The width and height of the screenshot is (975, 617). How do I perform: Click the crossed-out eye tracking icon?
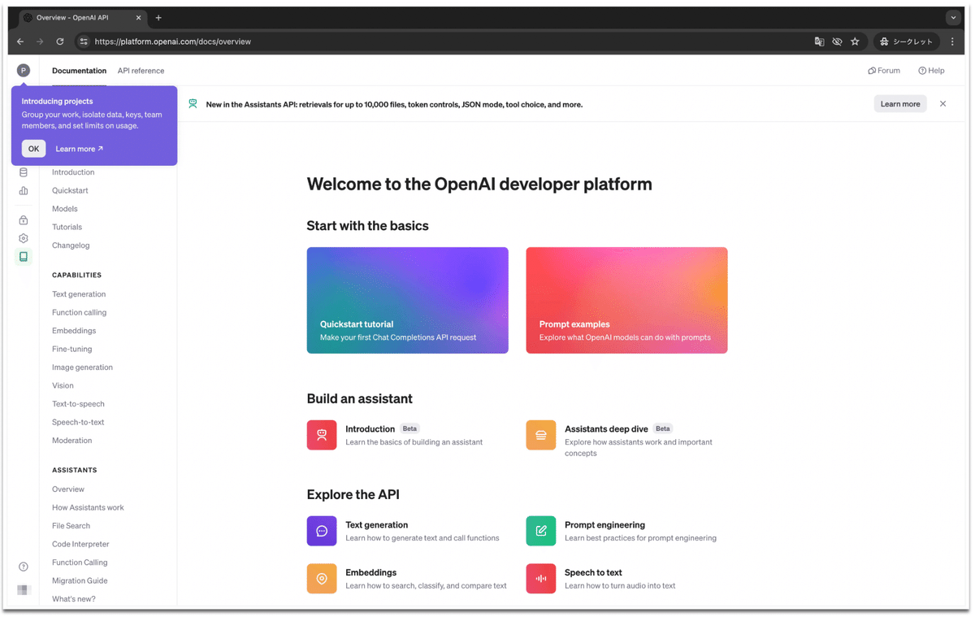[837, 41]
